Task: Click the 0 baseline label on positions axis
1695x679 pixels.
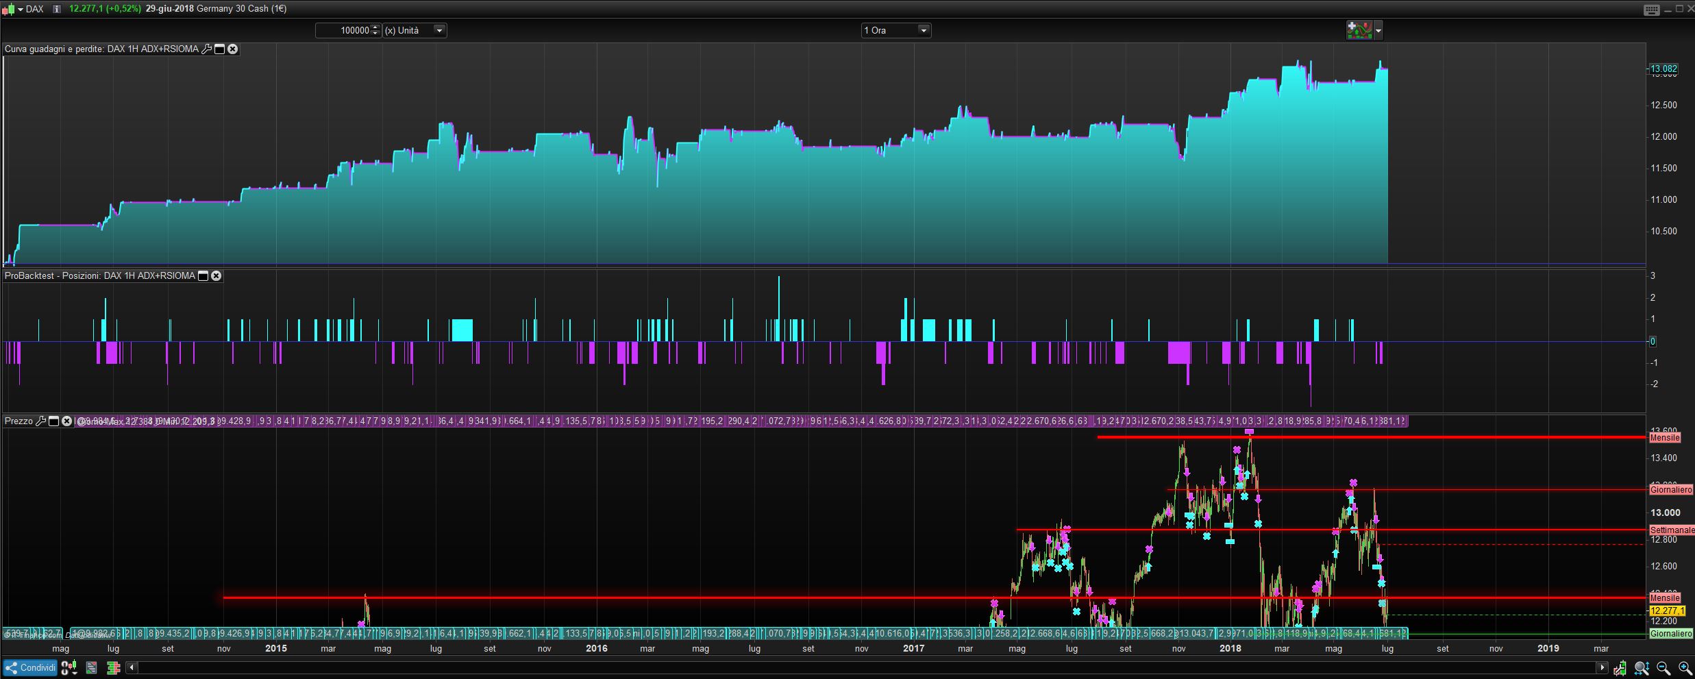Action: [x=1653, y=341]
